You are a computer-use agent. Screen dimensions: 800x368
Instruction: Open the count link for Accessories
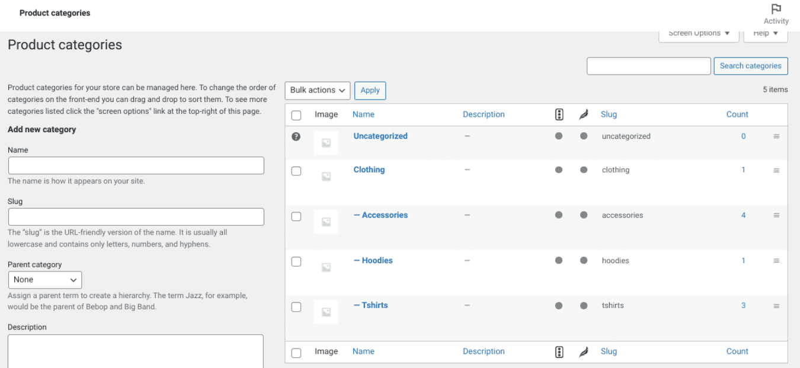743,215
